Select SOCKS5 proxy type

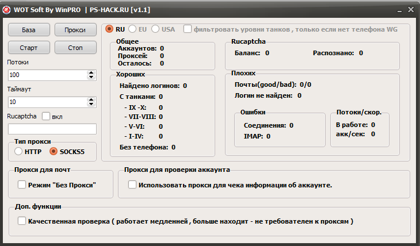point(54,152)
